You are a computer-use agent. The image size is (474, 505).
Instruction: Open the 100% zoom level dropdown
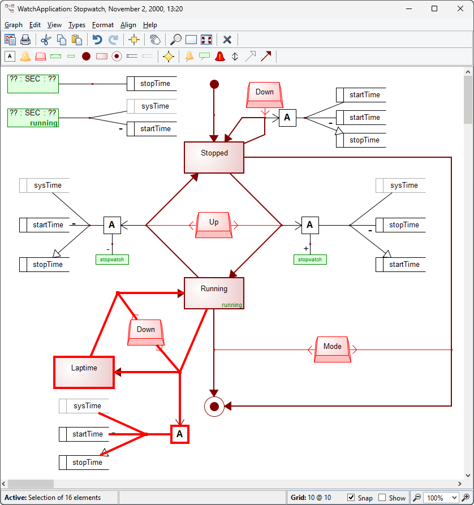point(452,498)
